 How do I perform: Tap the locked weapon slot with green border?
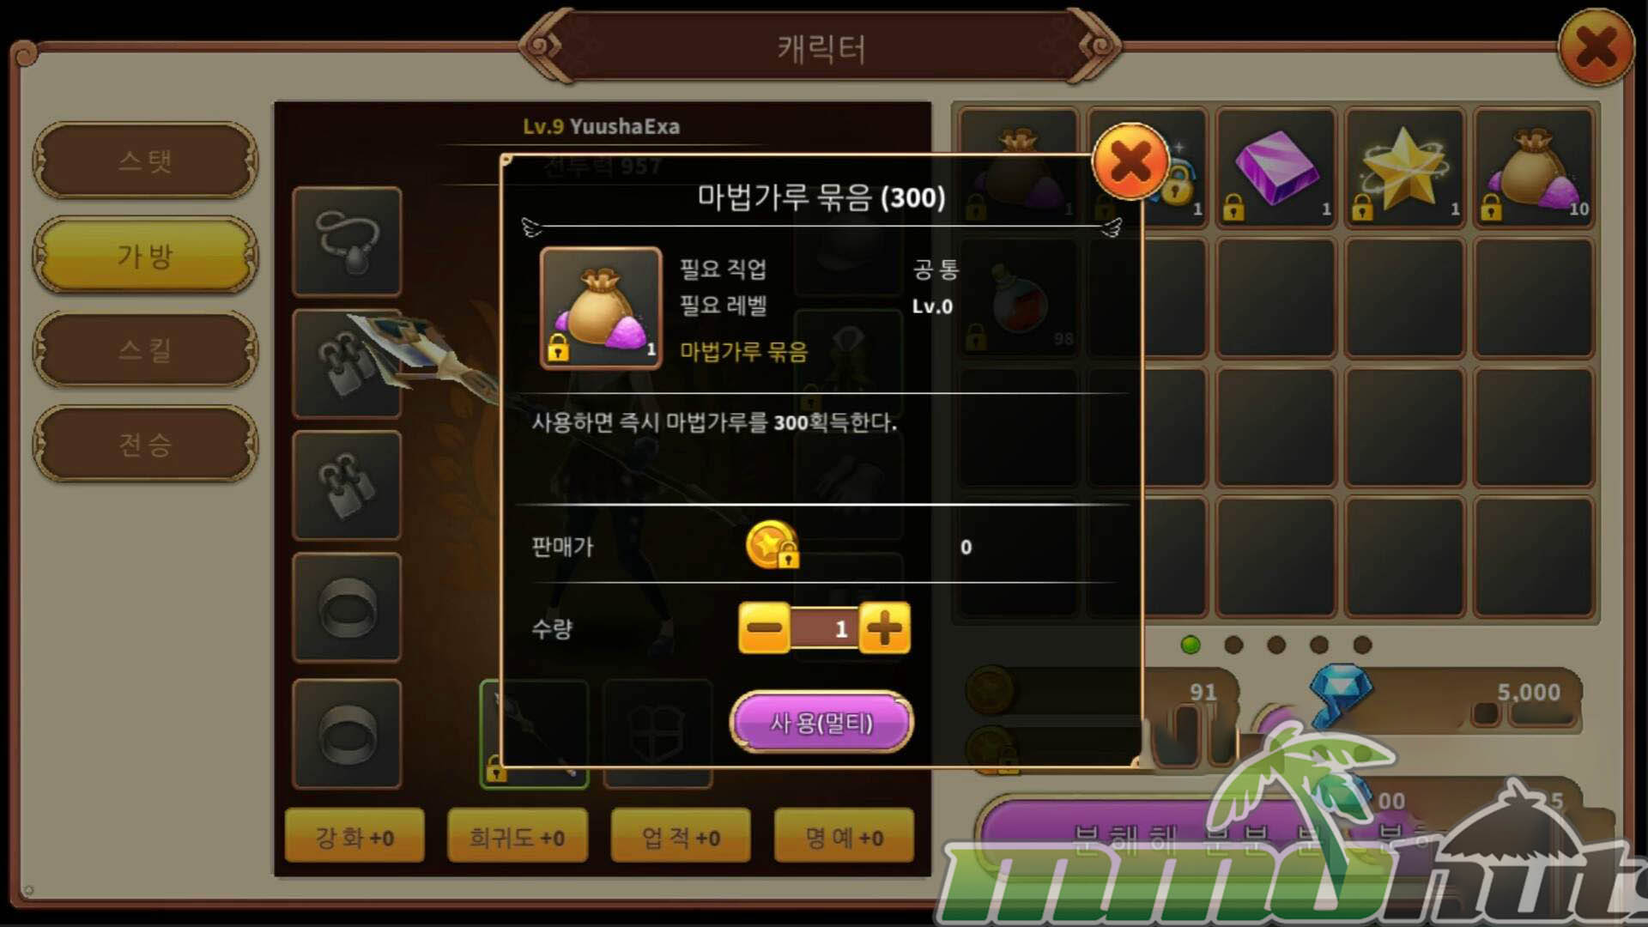(534, 734)
